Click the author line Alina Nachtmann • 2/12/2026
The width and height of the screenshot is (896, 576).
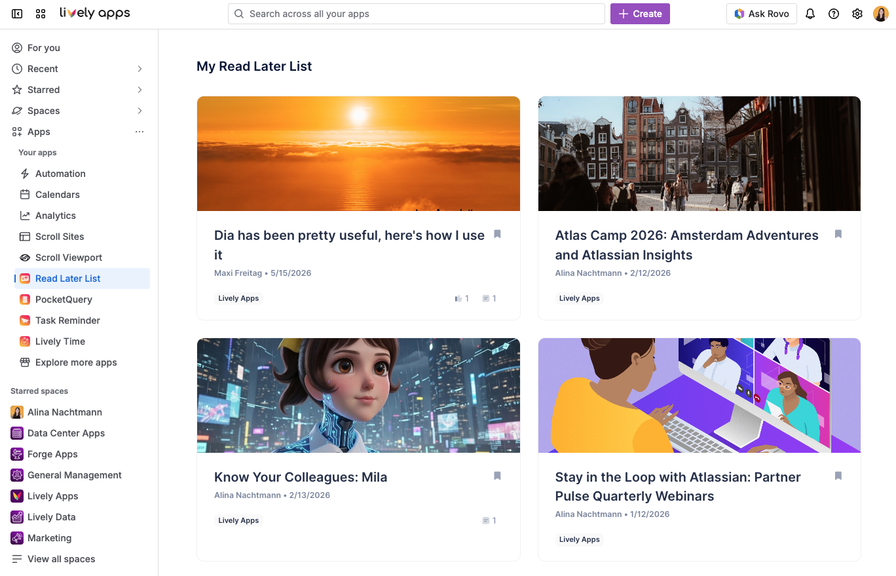pos(613,273)
